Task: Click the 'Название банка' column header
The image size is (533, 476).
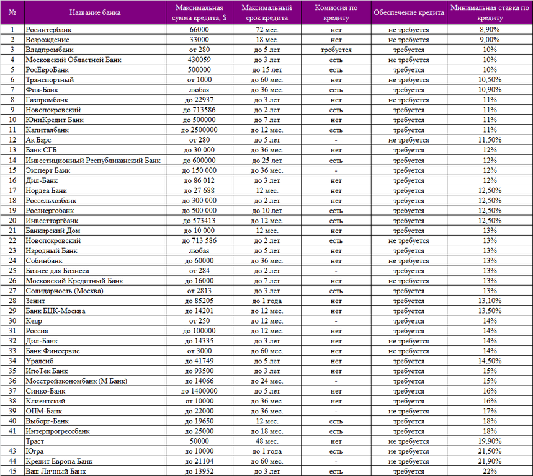Action: pyautogui.click(x=95, y=12)
